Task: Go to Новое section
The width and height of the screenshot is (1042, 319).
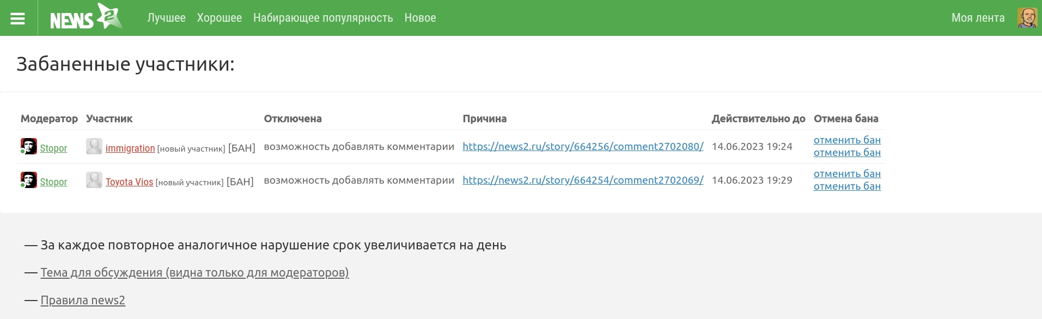Action: coord(420,18)
